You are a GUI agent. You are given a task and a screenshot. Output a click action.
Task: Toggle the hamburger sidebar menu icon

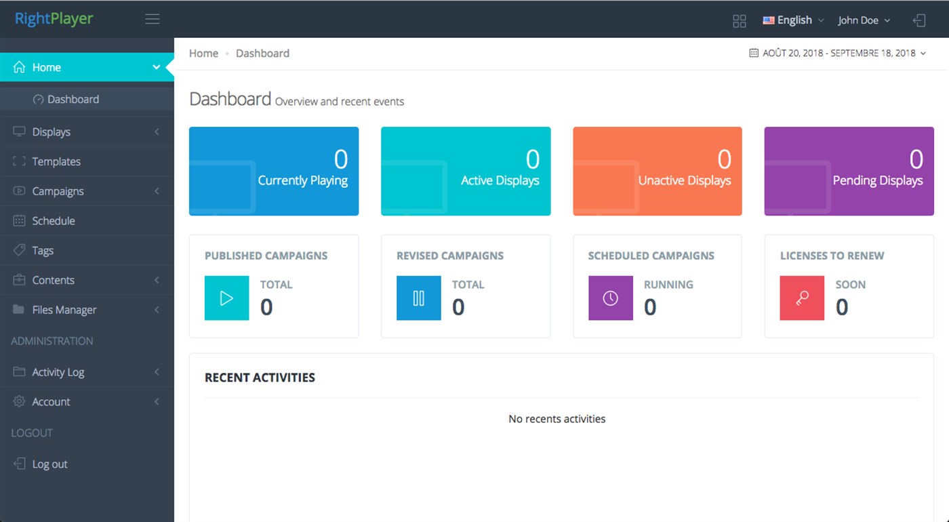coord(153,20)
